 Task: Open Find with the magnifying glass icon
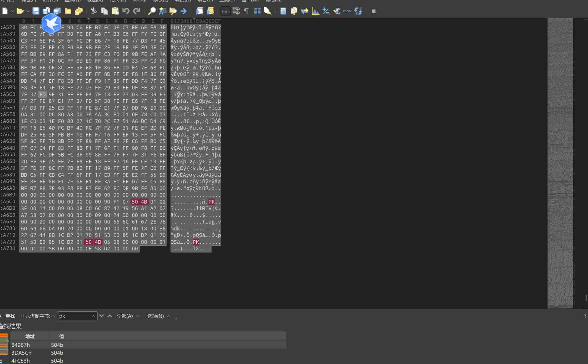click(x=152, y=11)
